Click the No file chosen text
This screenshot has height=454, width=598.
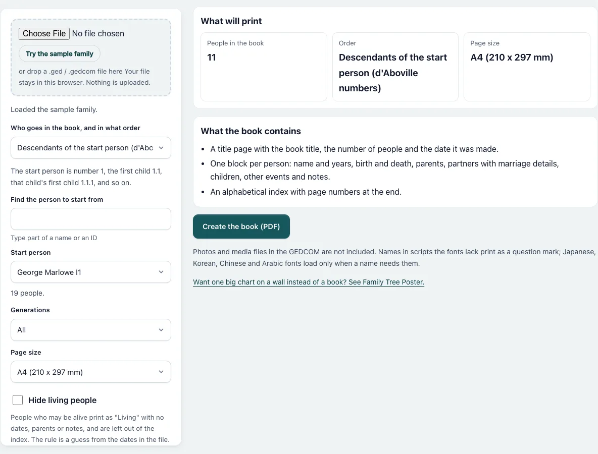[98, 33]
